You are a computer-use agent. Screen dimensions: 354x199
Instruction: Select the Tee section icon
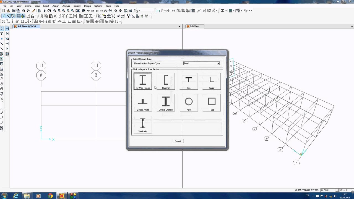click(x=189, y=81)
